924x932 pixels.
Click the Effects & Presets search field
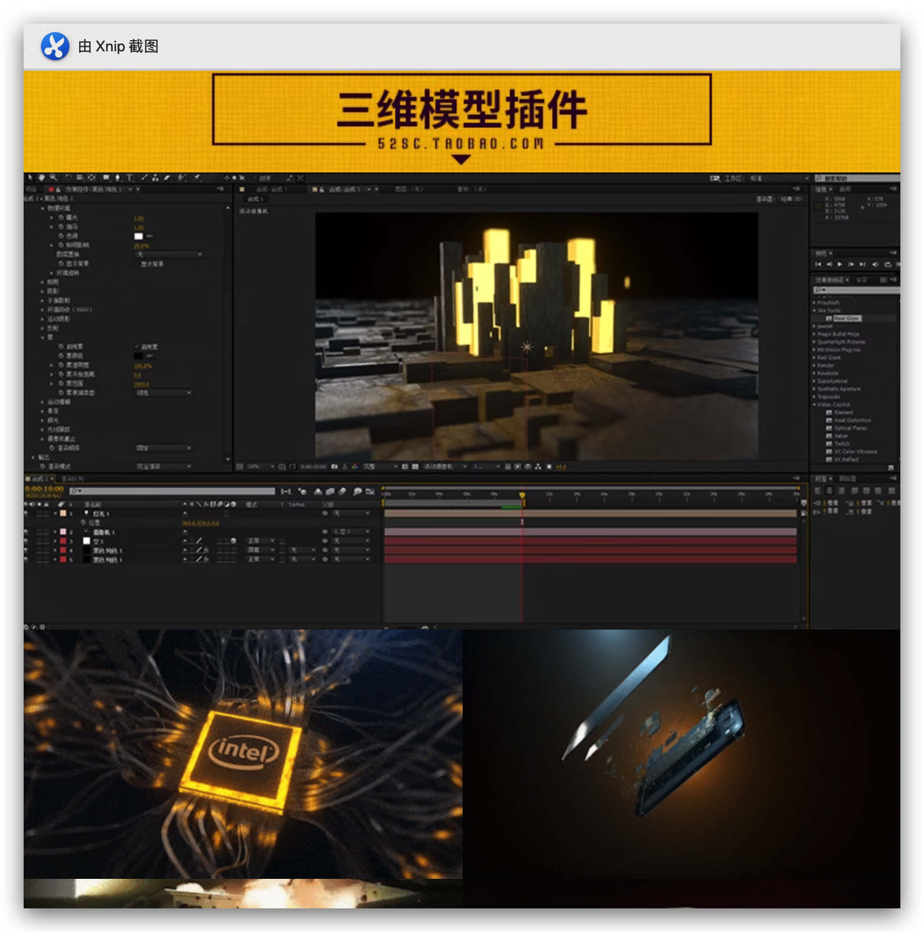(x=857, y=290)
